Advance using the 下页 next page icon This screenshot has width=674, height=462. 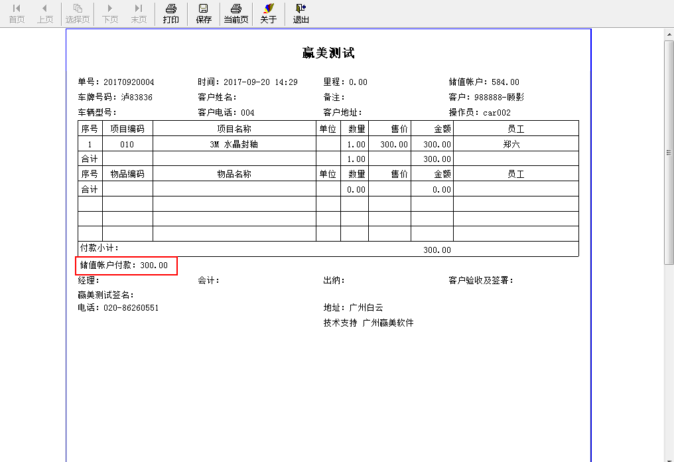pyautogui.click(x=110, y=13)
